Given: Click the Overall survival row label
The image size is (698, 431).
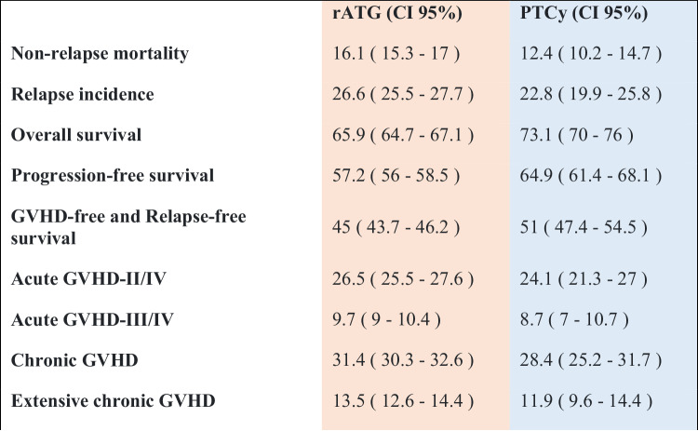Looking at the screenshot, I should [76, 134].
